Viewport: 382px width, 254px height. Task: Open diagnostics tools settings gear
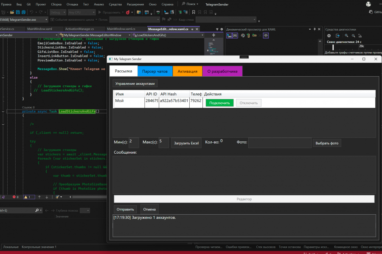[x=329, y=36]
